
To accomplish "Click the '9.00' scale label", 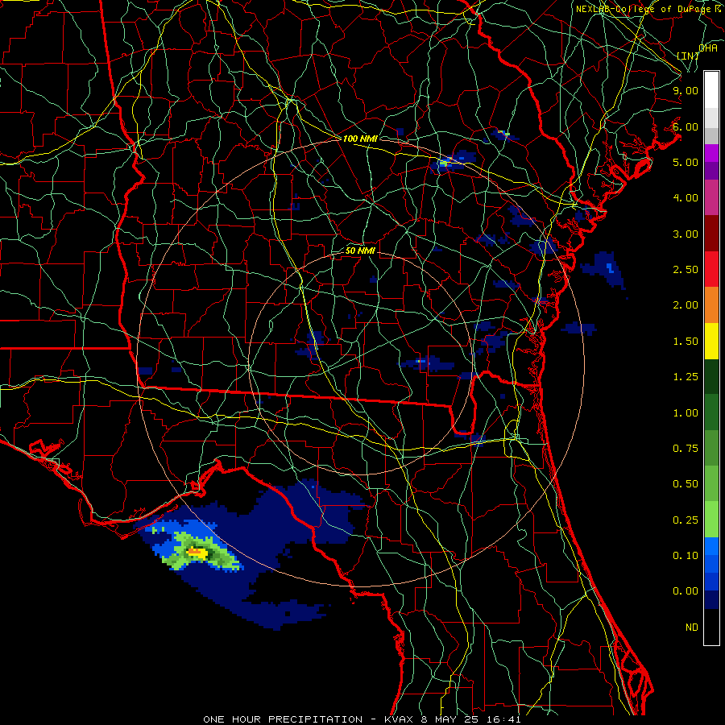I will [x=686, y=90].
